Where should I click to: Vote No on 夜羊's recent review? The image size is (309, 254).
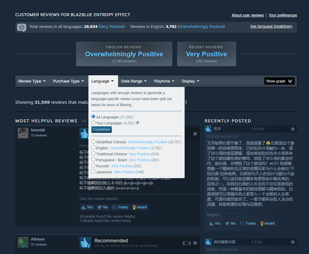click(230, 223)
